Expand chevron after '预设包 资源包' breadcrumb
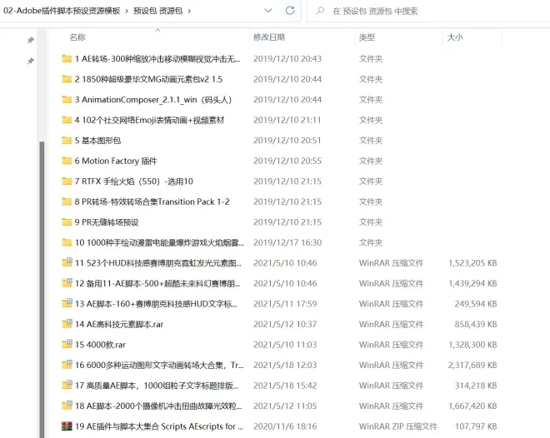 tap(189, 11)
